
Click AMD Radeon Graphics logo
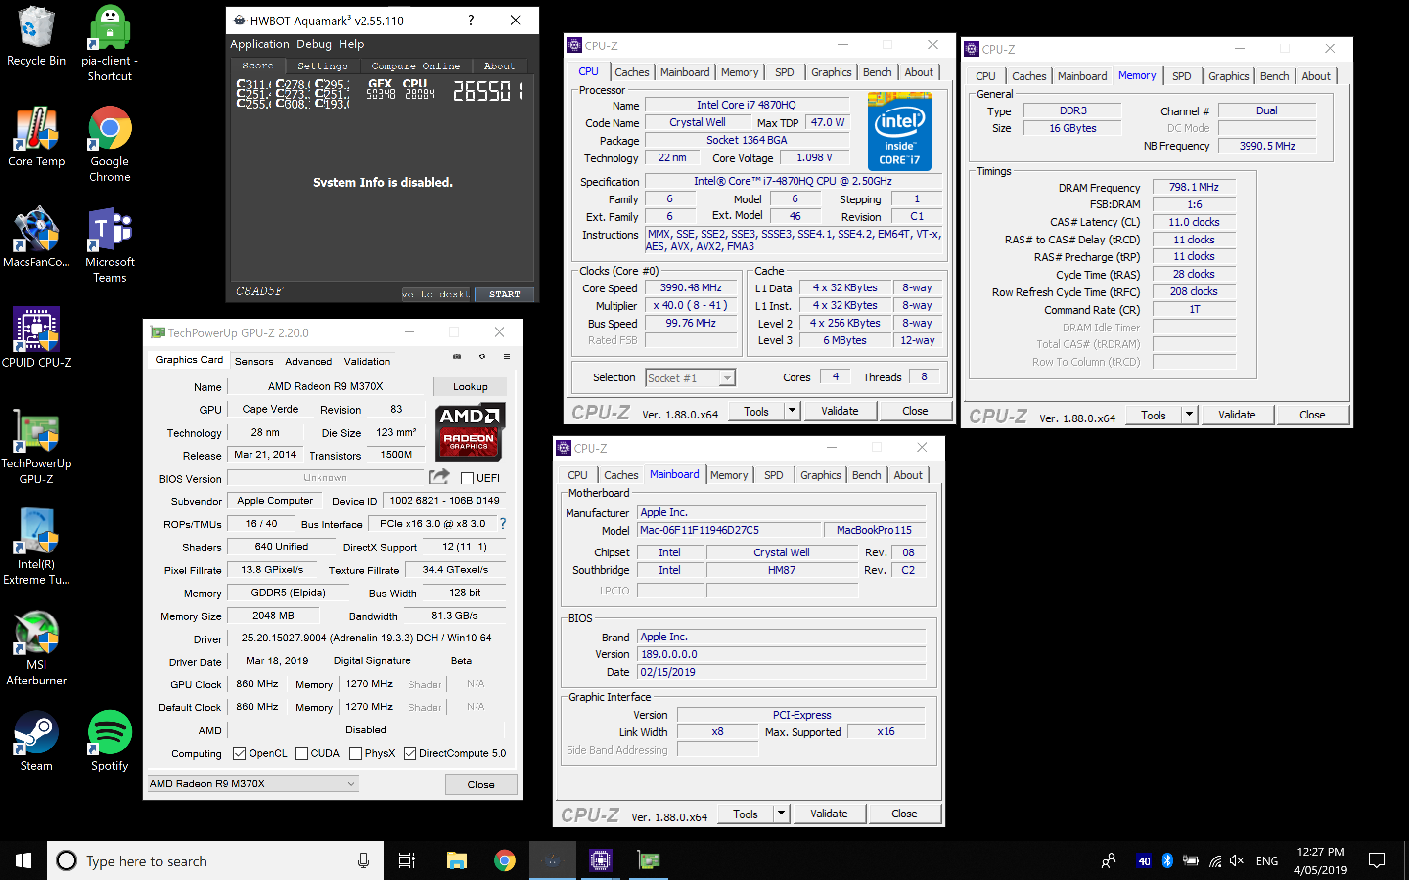pos(470,433)
